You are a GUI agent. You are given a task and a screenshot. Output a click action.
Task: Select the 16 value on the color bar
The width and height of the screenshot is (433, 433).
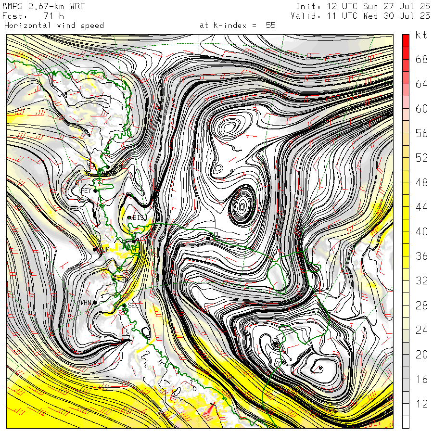click(x=421, y=379)
